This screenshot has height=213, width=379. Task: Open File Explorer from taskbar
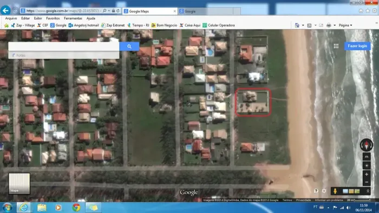[x=42, y=208]
